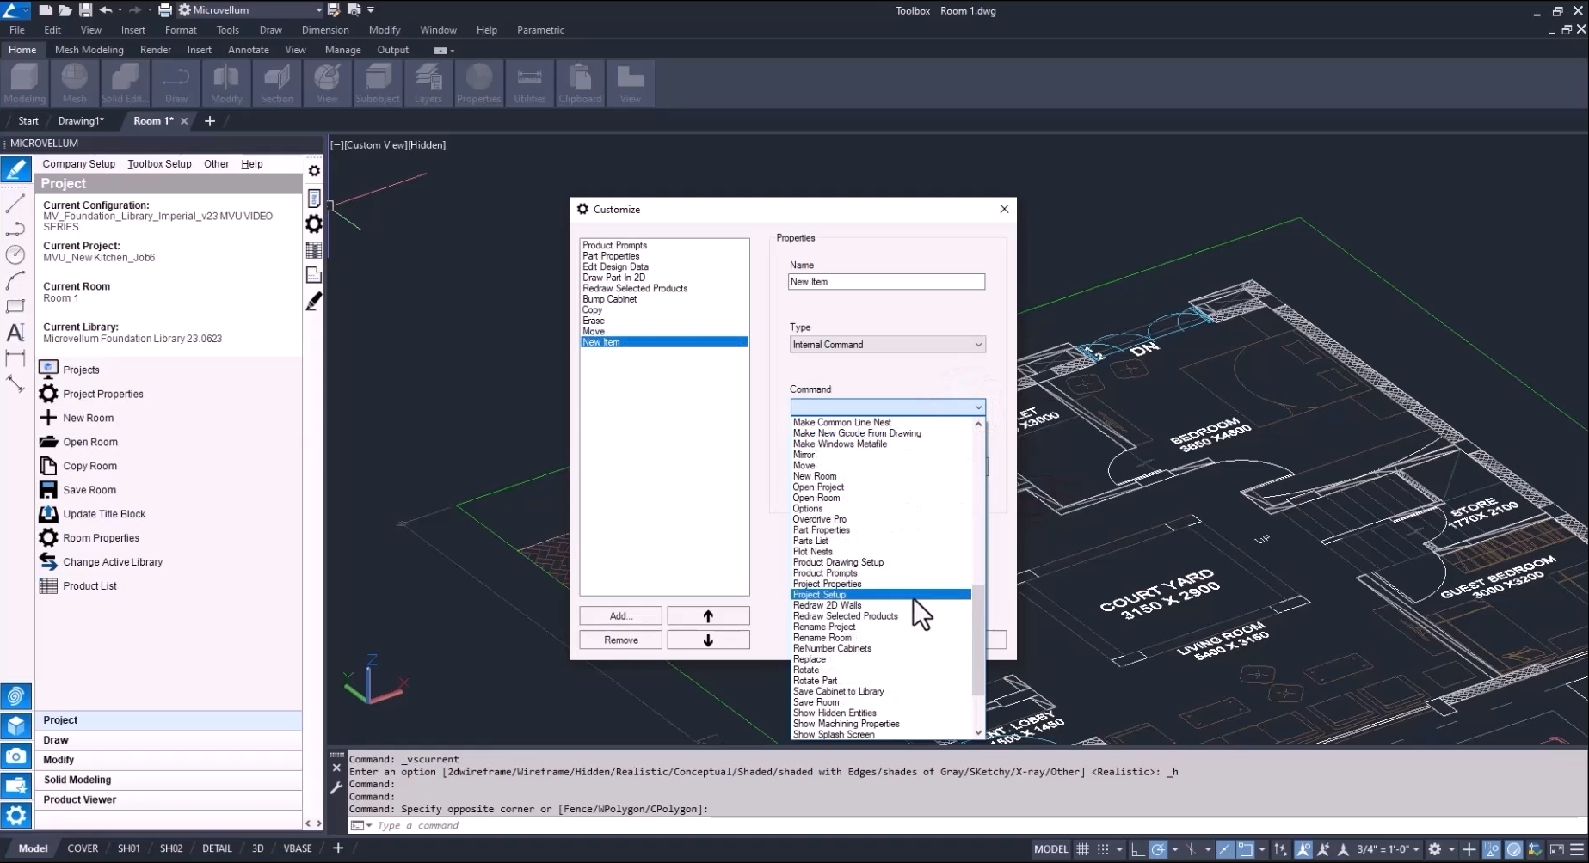This screenshot has width=1589, height=863.
Task: Click the New drawing icon in quick access toolbar
Action: tap(46, 10)
